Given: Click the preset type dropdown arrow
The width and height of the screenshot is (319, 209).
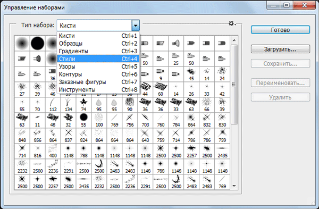Looking at the screenshot, I should coord(136,26).
